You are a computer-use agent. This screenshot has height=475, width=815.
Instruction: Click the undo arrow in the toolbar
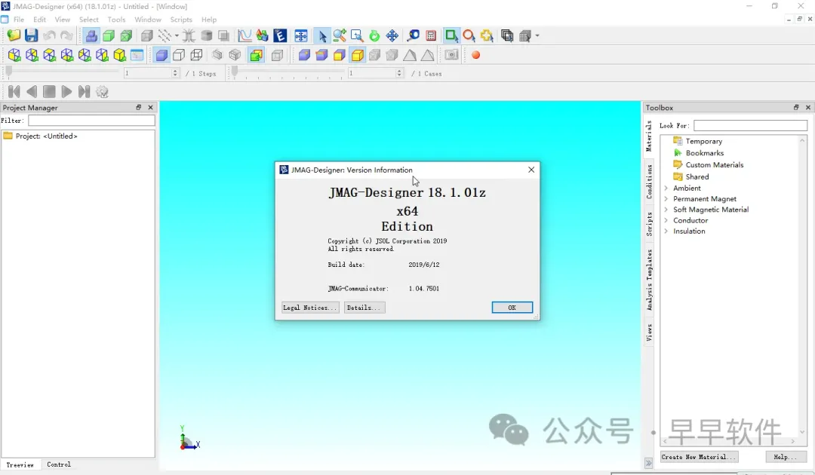click(x=49, y=35)
